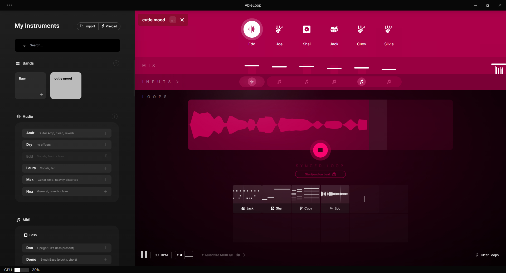Pause playback with the pause icon

144,254
